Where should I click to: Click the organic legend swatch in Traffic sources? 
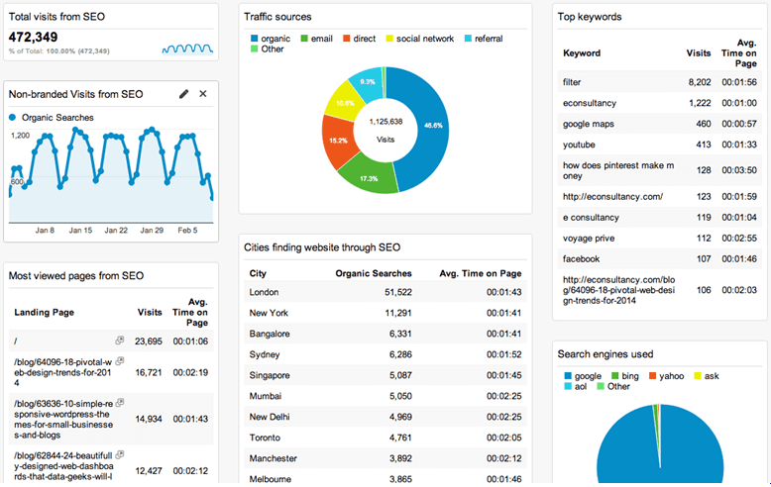click(x=255, y=39)
